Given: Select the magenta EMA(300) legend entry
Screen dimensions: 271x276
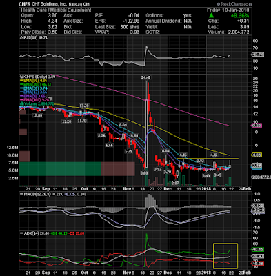Looking at the screenshot, I should [x=34, y=100].
